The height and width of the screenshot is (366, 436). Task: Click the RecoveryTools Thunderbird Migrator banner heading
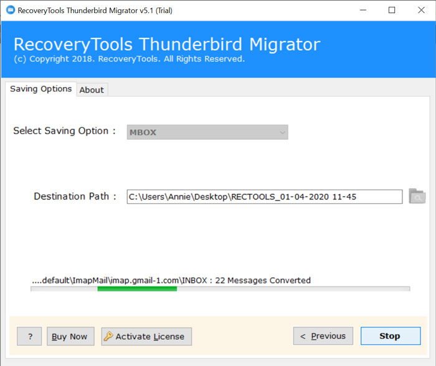click(167, 44)
